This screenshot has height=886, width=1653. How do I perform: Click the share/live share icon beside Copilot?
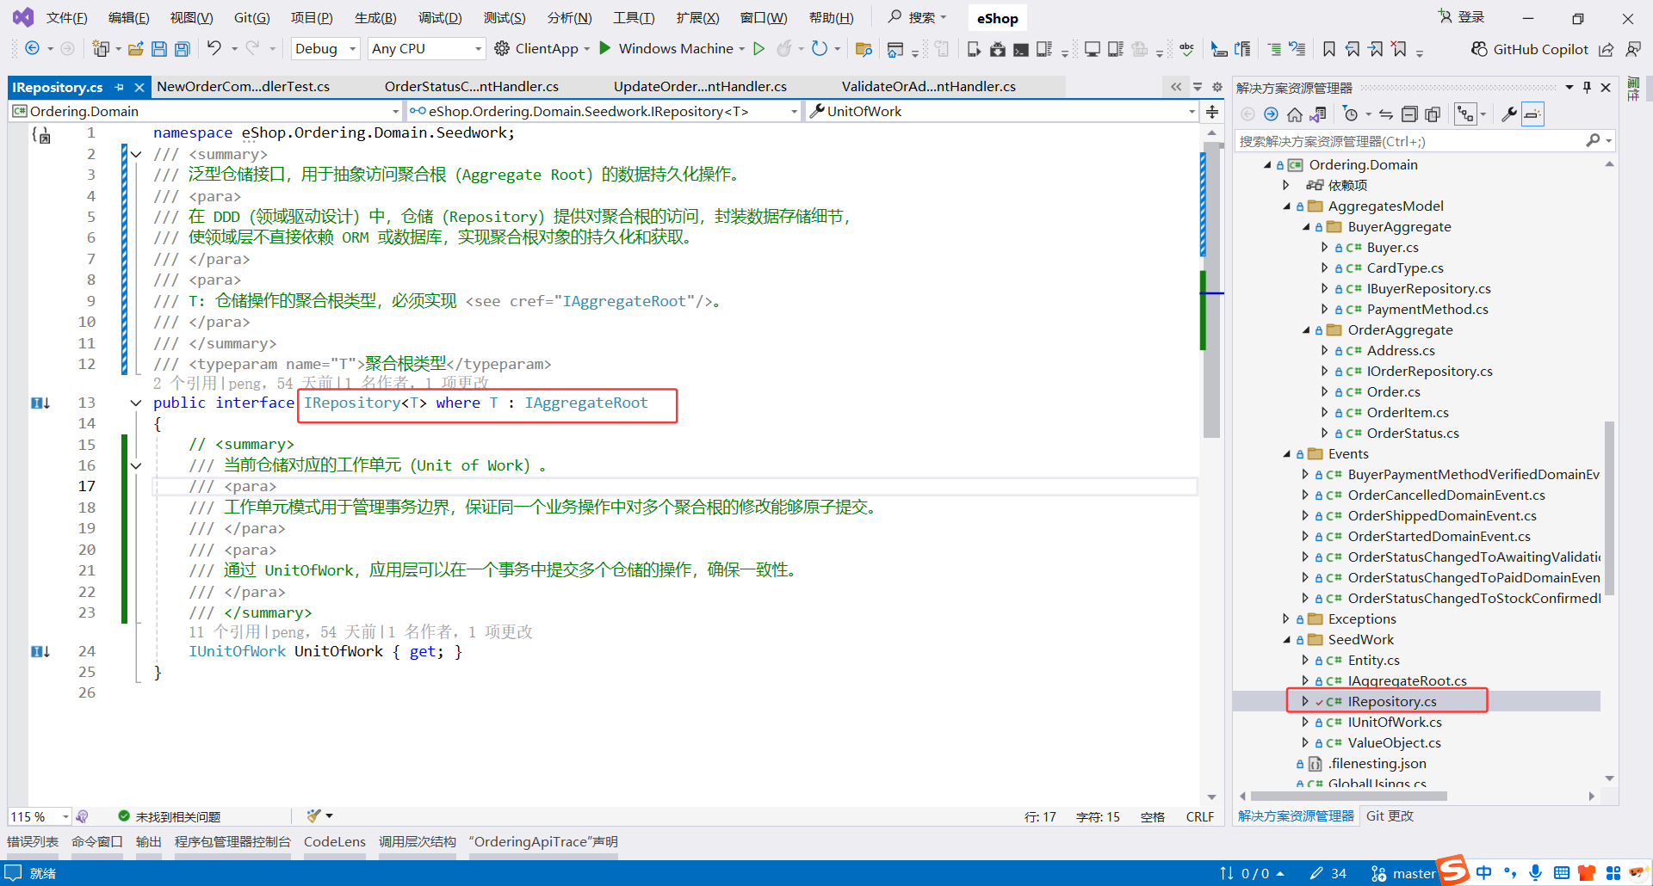1607,50
